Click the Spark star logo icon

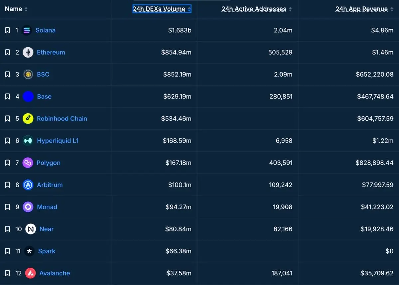29,251
